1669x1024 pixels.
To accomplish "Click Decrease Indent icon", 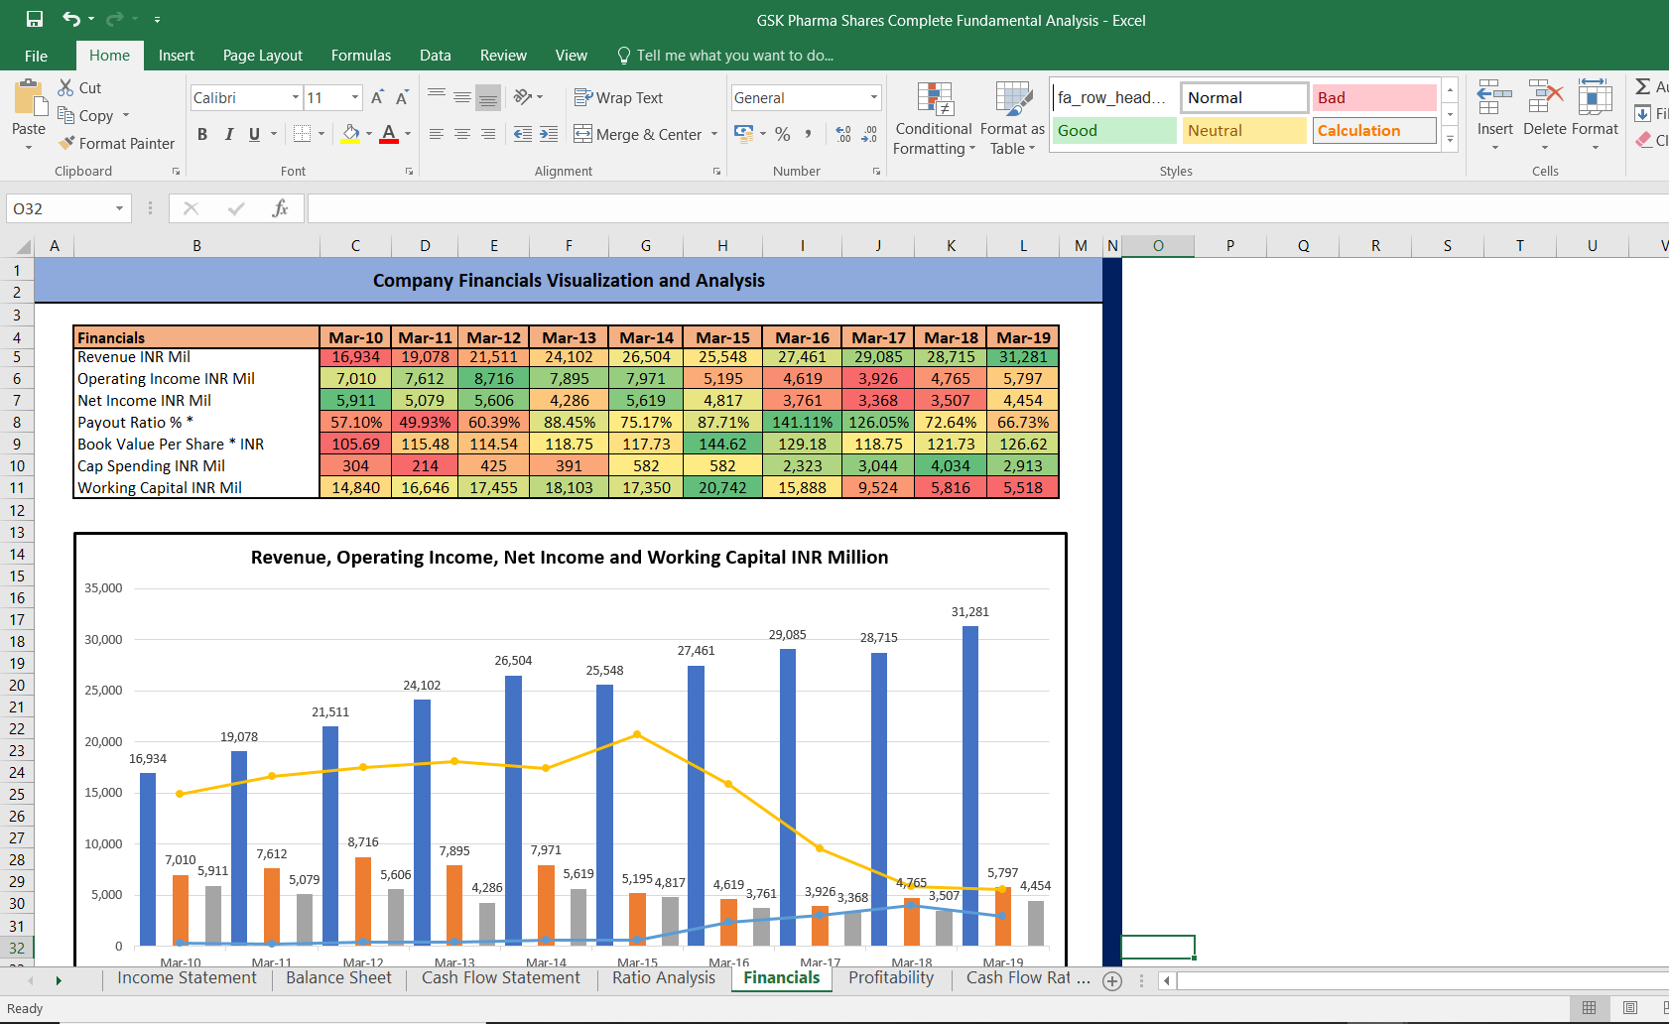I will (523, 134).
